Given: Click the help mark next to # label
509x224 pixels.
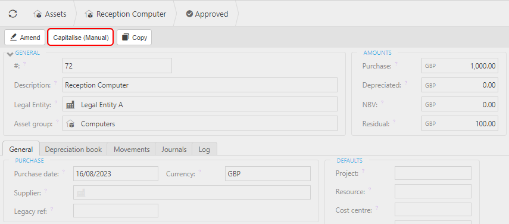Looking at the screenshot, I should click(24, 64).
